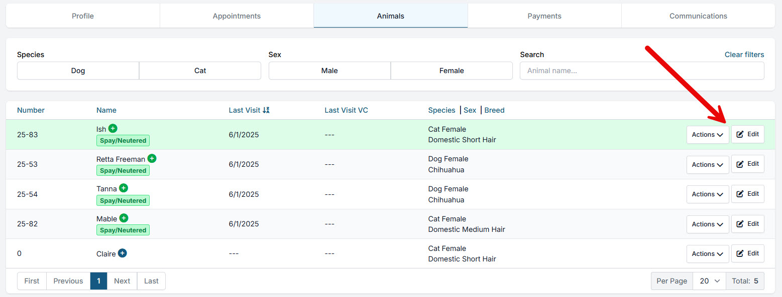Open Actions dropdown for Ish
Viewport: 782px width, 297px height.
pos(707,135)
